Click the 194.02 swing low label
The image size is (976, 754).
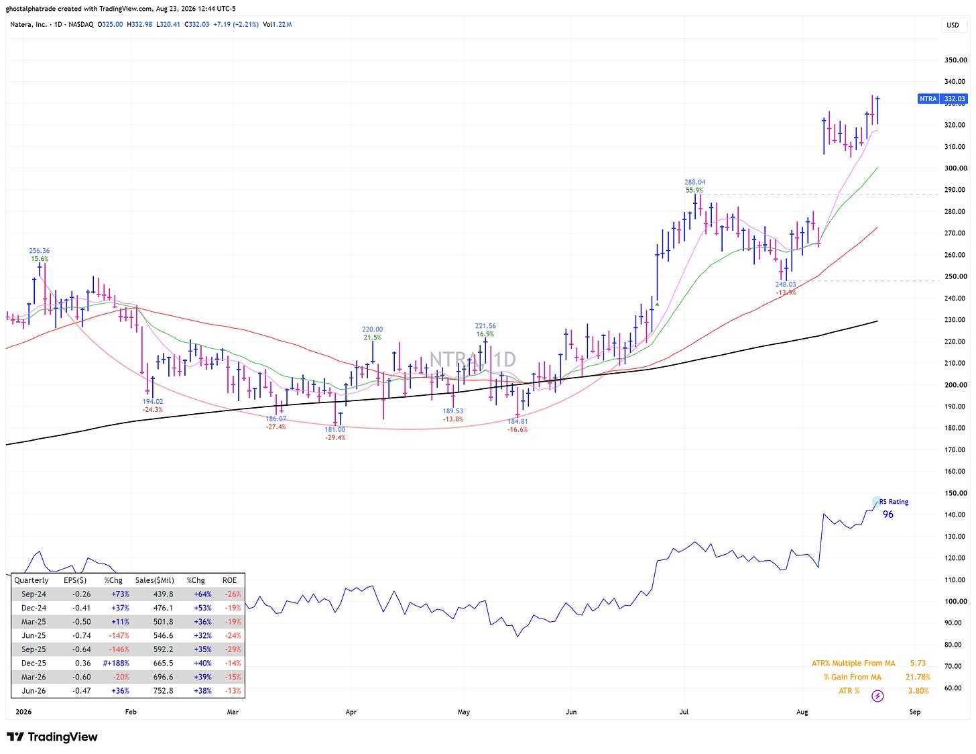[x=153, y=401]
